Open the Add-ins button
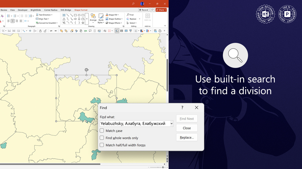Screen dimensions: 302x169 148,17
